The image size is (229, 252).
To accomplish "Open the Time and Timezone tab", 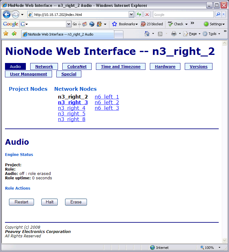I will (x=121, y=66).
